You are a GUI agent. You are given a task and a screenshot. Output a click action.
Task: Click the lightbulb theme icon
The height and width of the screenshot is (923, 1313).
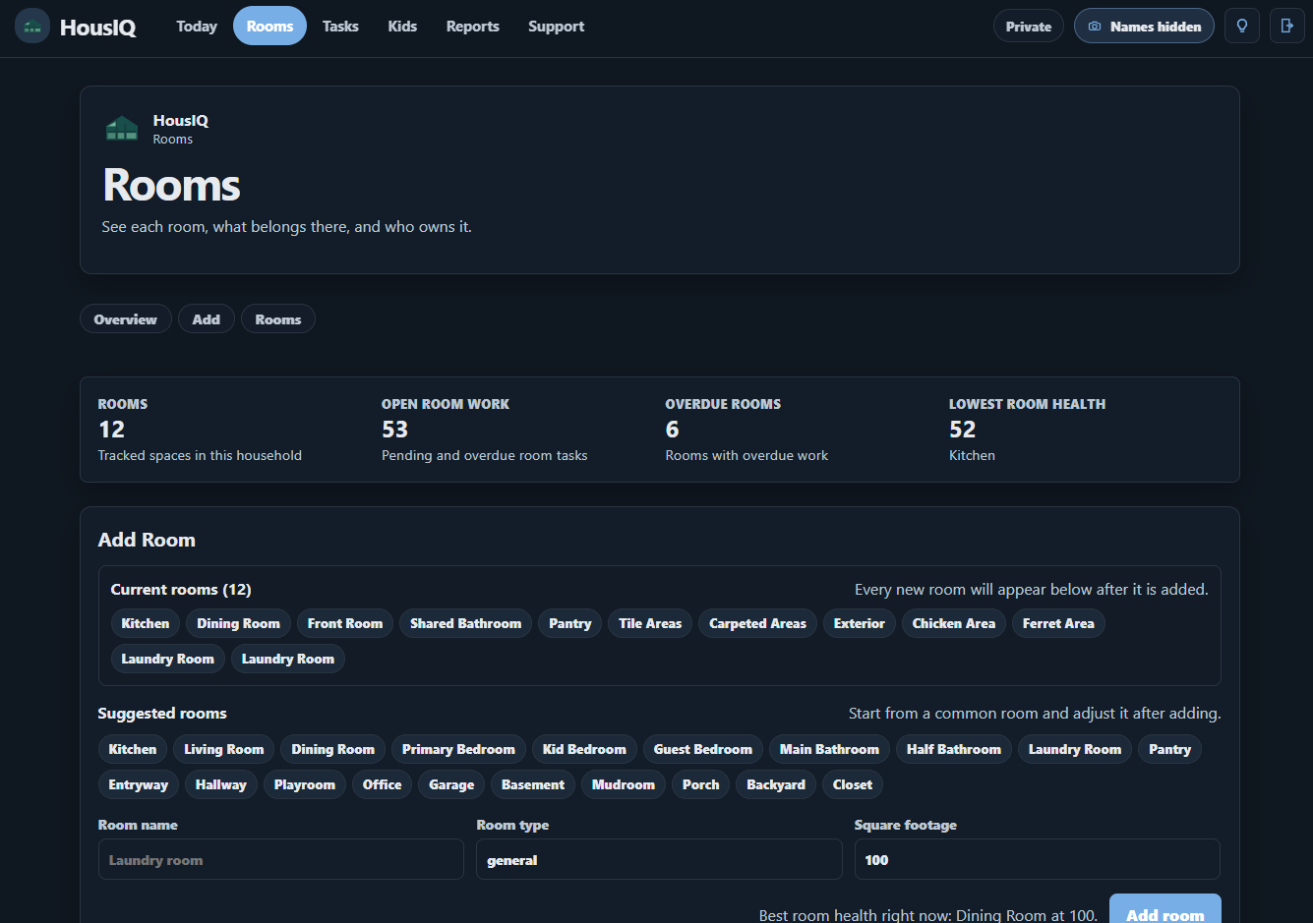click(1242, 27)
